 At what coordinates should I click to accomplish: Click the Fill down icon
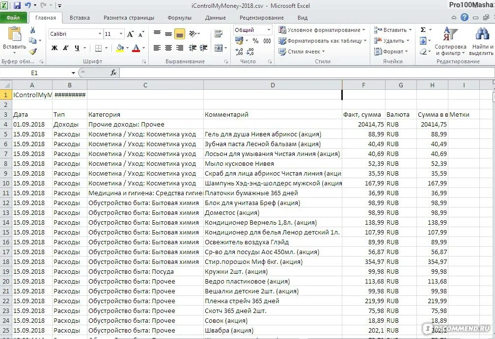pyautogui.click(x=423, y=41)
